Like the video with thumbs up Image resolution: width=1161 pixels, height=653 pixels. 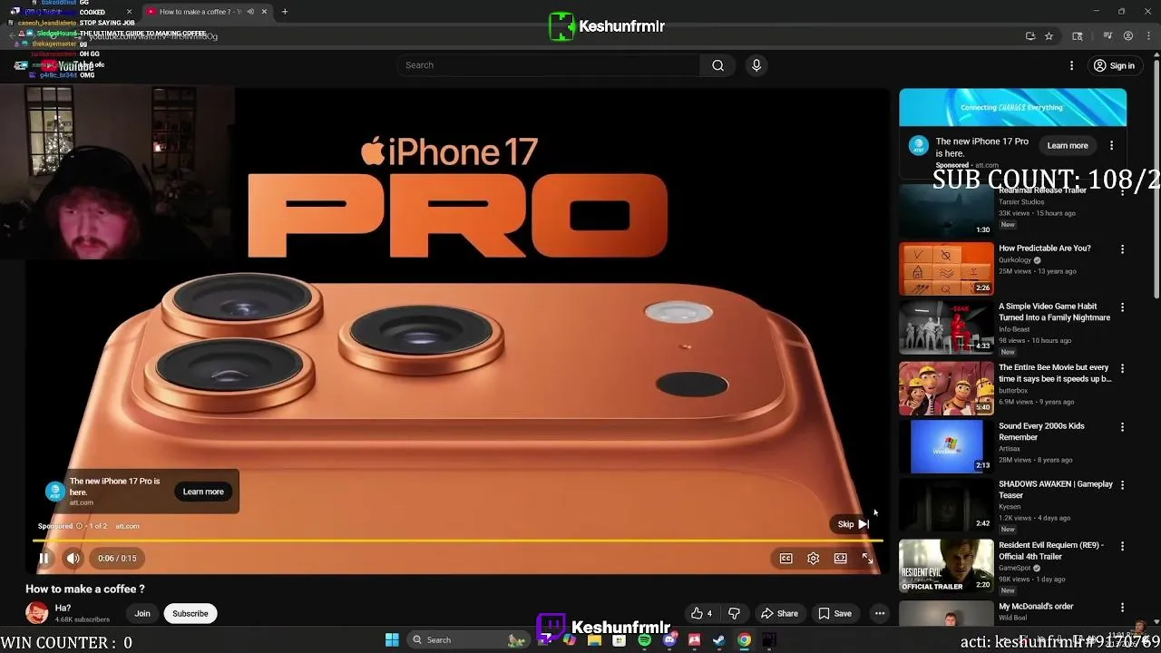pyautogui.click(x=701, y=614)
